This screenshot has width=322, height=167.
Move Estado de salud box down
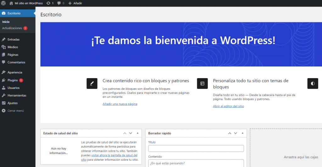pos(130,133)
